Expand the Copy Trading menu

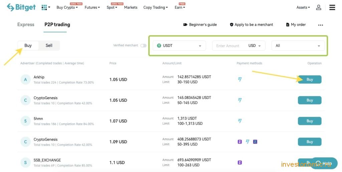click(156, 7)
